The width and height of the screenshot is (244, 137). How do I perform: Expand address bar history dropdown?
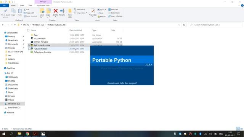click(179, 25)
